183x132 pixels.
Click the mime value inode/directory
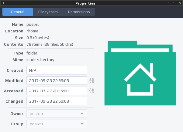click(40, 60)
